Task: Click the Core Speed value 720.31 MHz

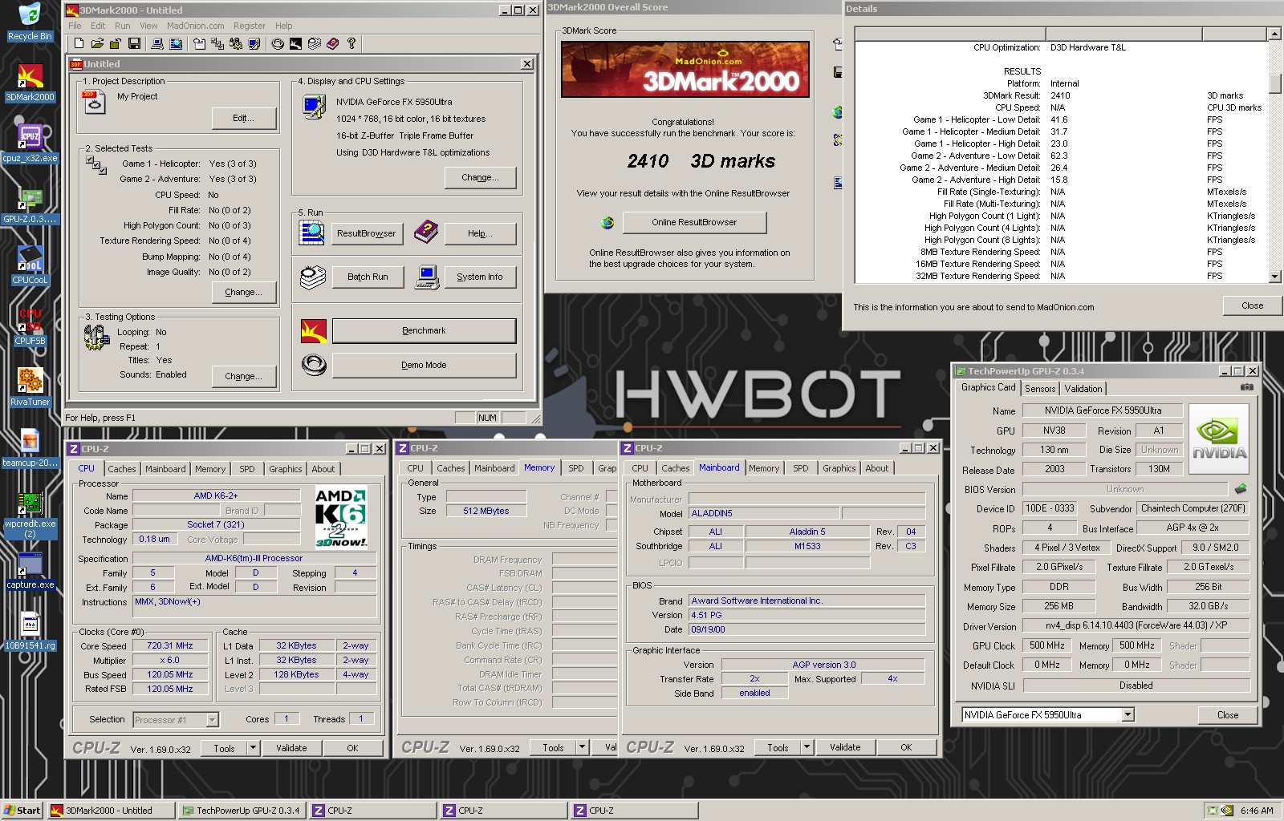Action: (170, 645)
